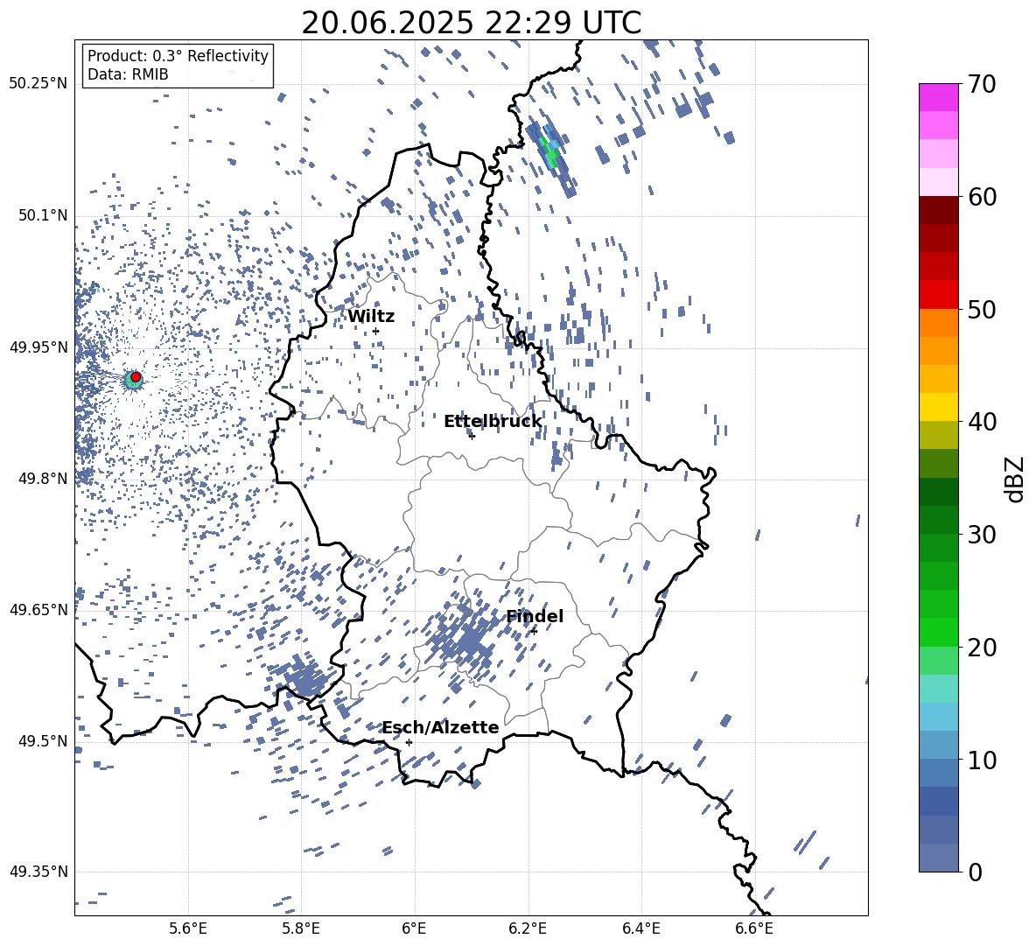Click the Wiltz station cross marker

(376, 331)
